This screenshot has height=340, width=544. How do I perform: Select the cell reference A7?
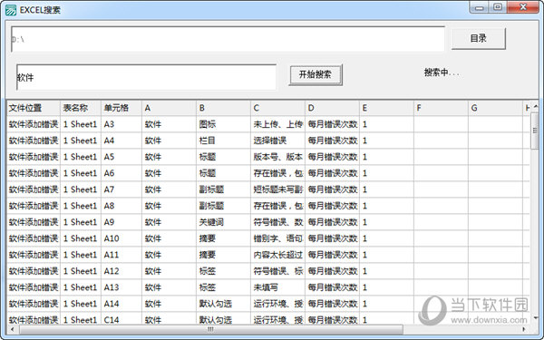pos(121,189)
